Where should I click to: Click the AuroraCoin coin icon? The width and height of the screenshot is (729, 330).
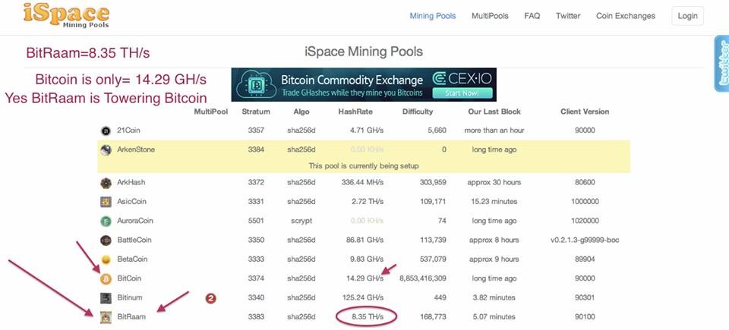pyautogui.click(x=106, y=222)
